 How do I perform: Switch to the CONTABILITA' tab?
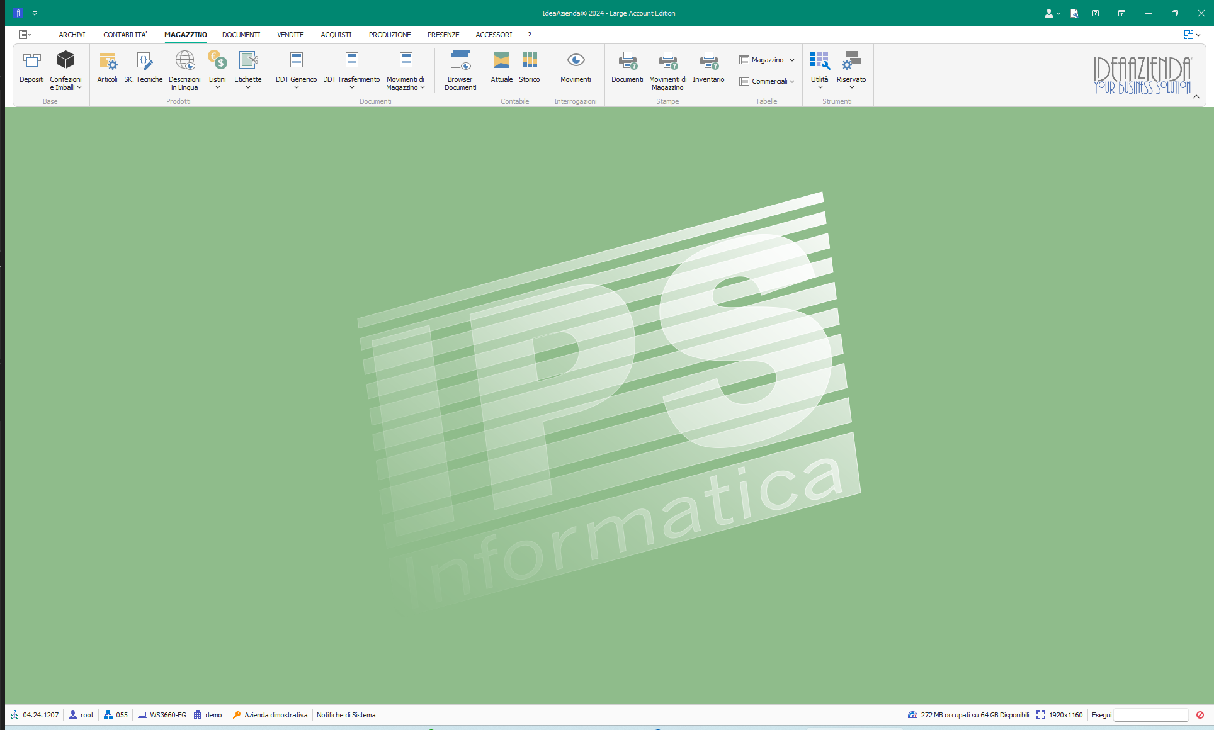pyautogui.click(x=125, y=35)
